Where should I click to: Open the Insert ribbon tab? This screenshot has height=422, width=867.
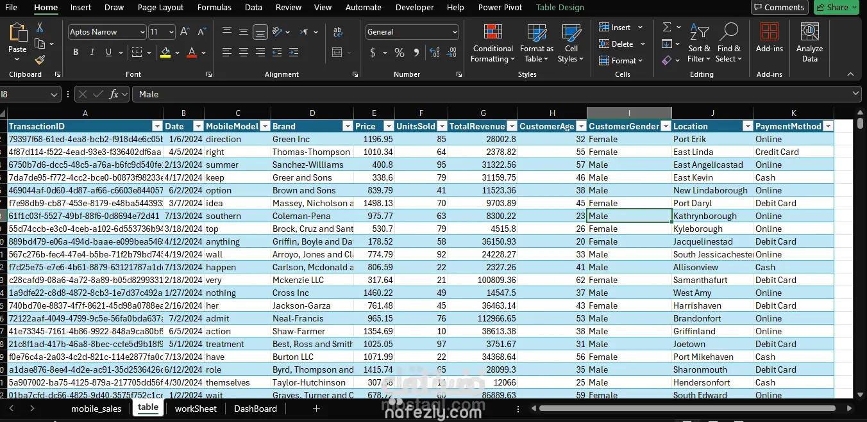pyautogui.click(x=81, y=8)
